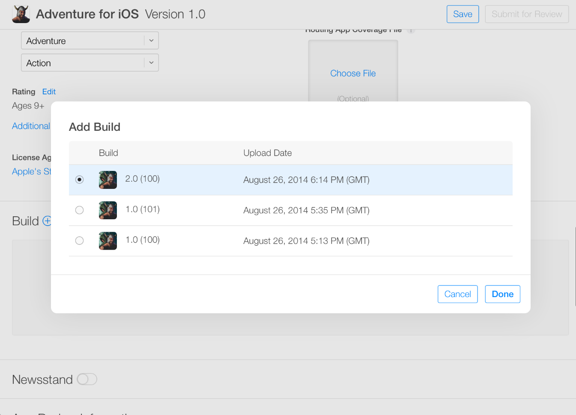This screenshot has width=576, height=415.
Task: Click the Apple's St... license link
Action: coord(32,171)
